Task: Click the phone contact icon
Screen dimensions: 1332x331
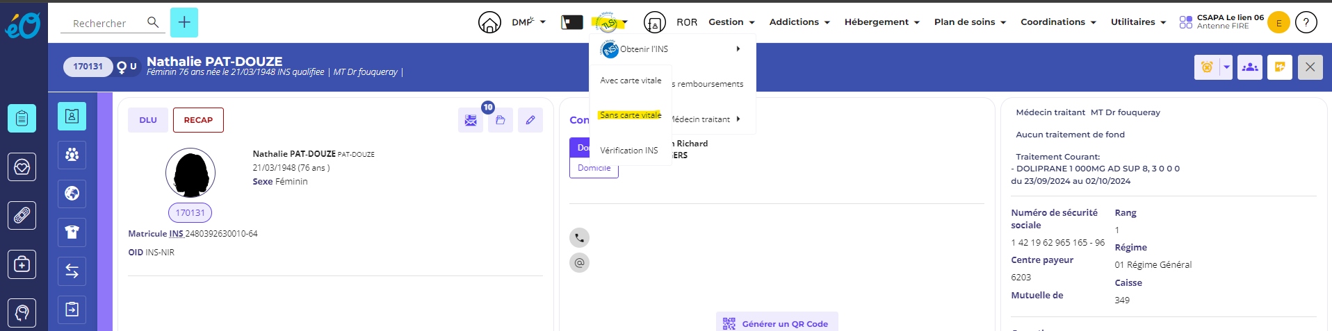Action: (579, 238)
